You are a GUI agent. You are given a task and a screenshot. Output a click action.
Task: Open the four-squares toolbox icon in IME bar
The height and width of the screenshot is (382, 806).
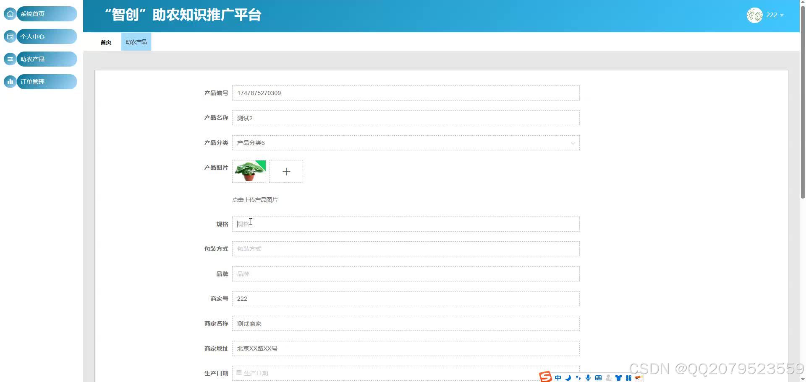pos(628,378)
